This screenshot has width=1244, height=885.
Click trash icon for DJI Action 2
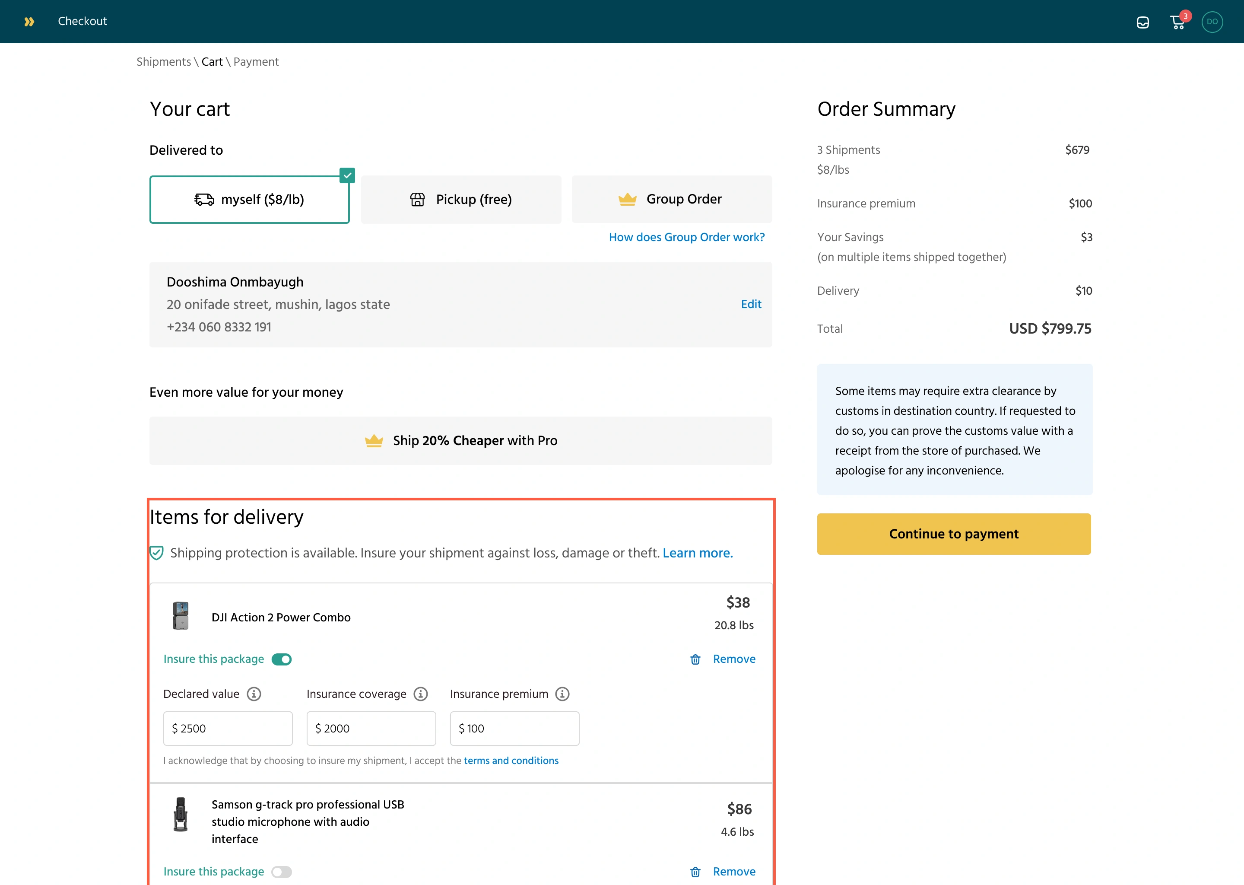695,659
